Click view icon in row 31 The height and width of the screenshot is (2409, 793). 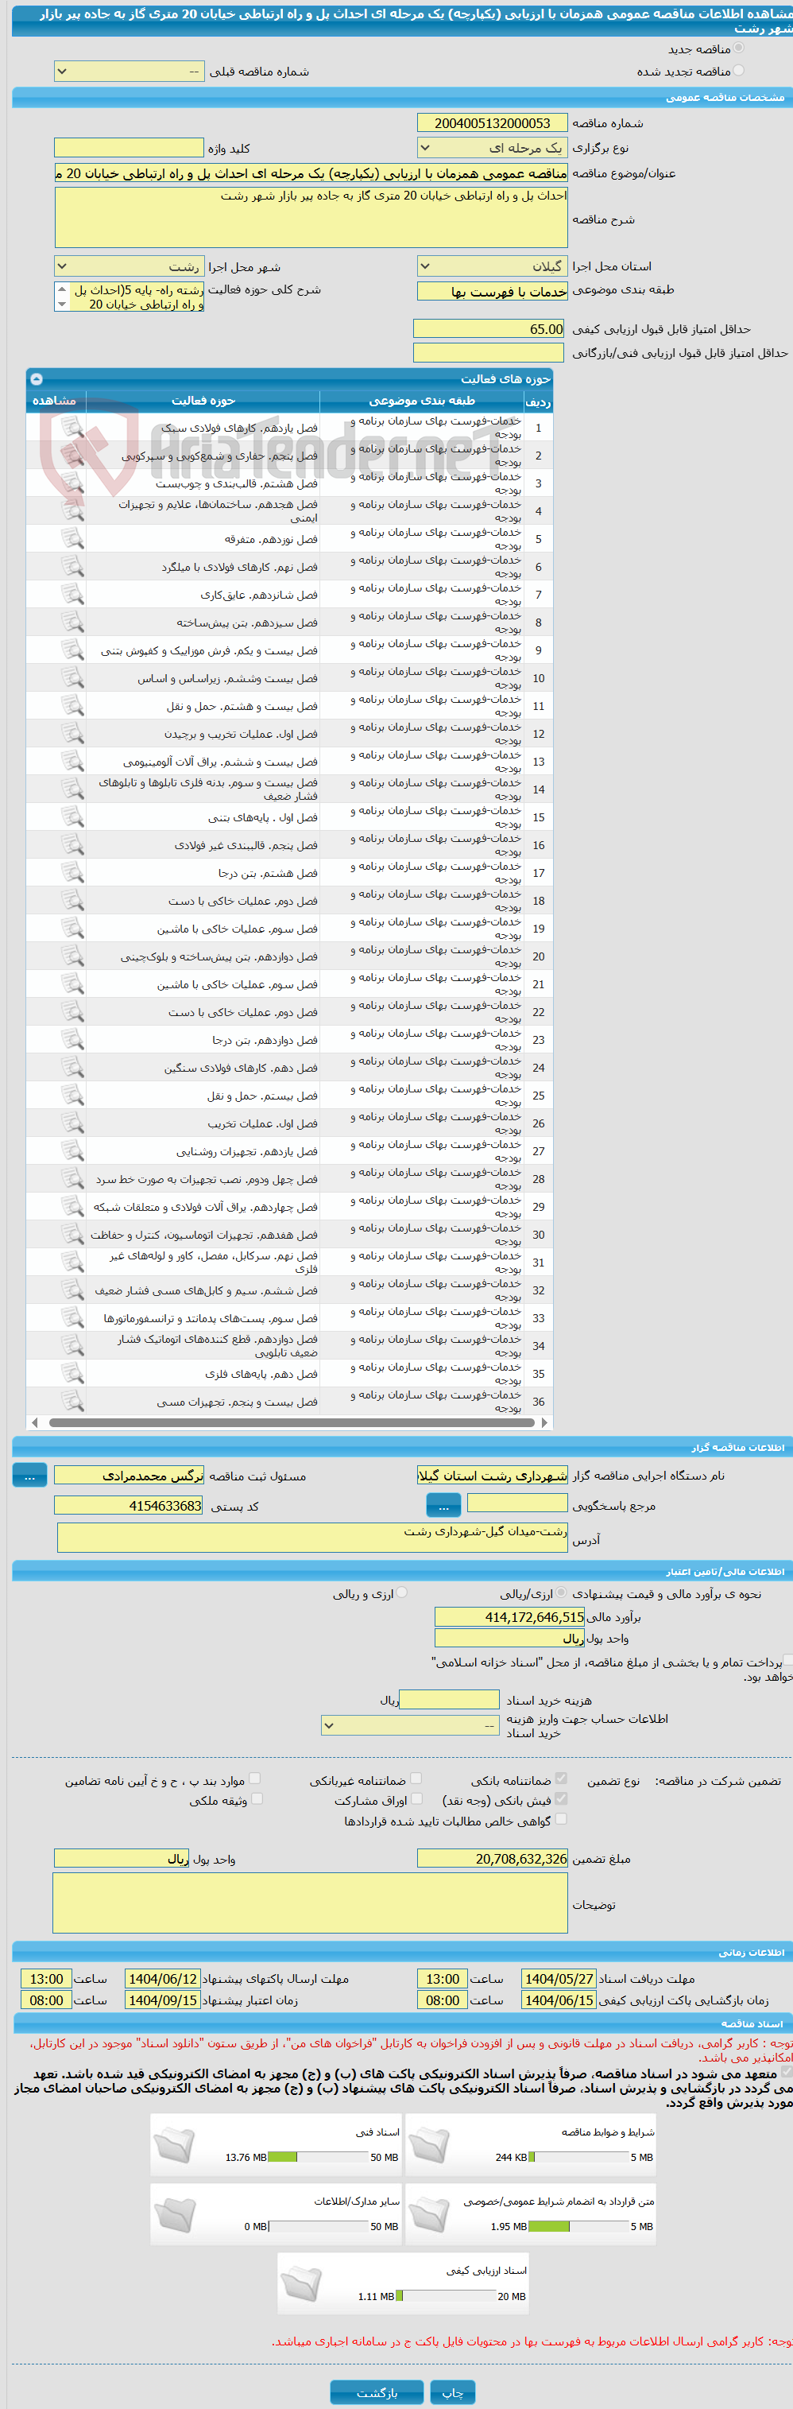pos(72,1263)
